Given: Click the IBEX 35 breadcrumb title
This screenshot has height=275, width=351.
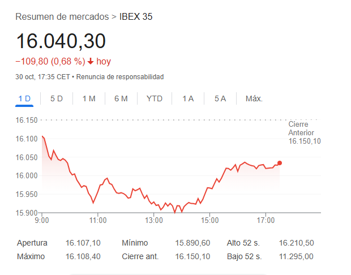Looking at the screenshot, I should pyautogui.click(x=136, y=16).
